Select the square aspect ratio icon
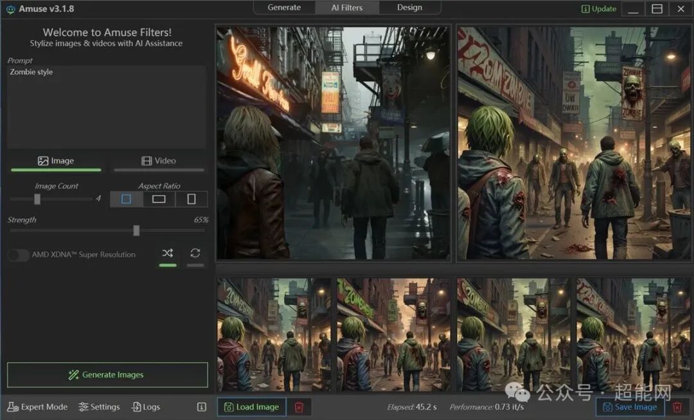The image size is (694, 420). click(126, 199)
